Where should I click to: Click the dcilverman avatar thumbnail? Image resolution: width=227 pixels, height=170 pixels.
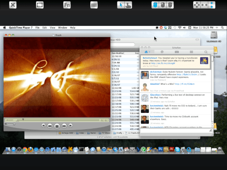tap(145, 75)
